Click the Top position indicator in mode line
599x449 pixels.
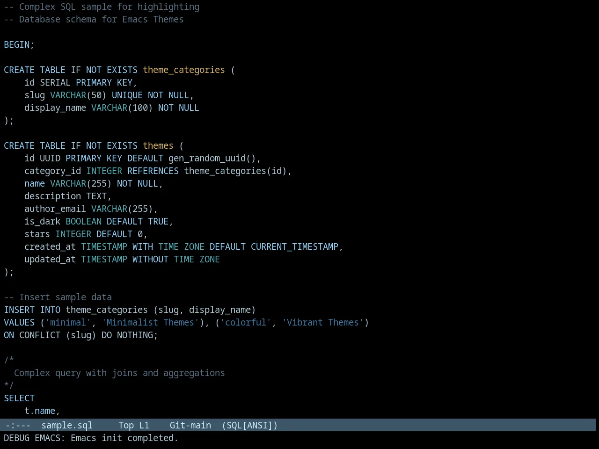pos(126,425)
